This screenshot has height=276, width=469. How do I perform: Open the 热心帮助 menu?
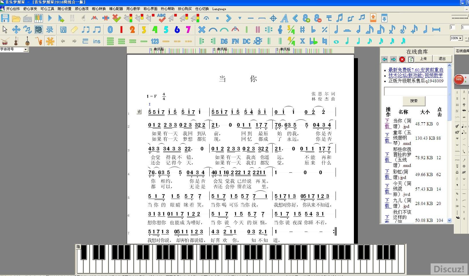pos(167,9)
